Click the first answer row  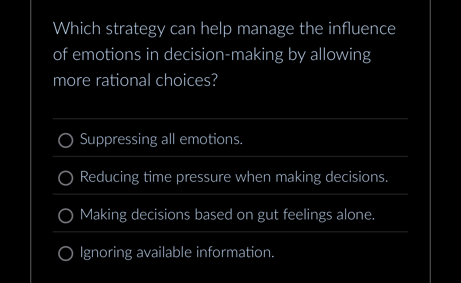click(x=230, y=139)
